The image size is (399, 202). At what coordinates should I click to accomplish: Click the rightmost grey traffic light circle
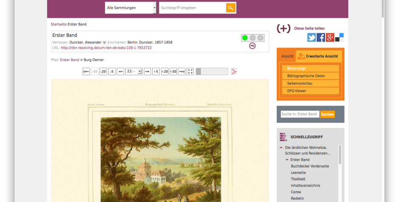pos(260,38)
